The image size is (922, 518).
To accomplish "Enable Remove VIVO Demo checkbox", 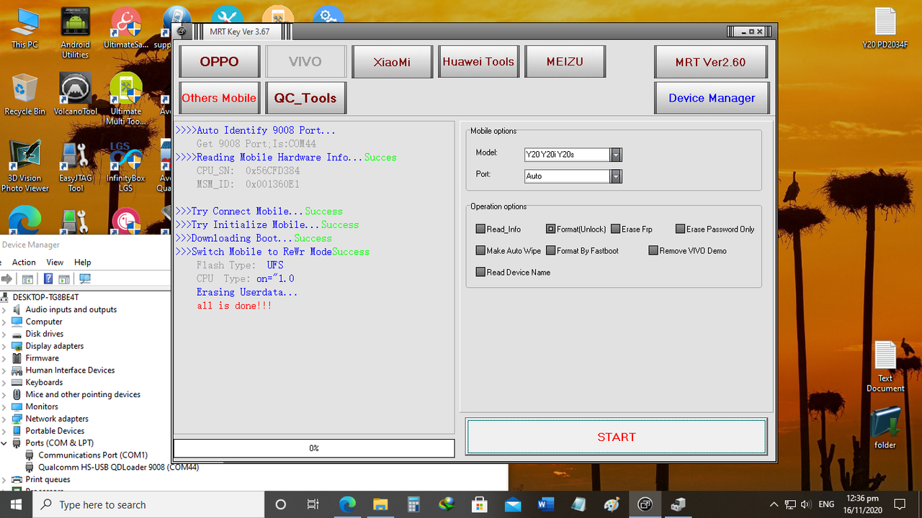I will tap(653, 251).
